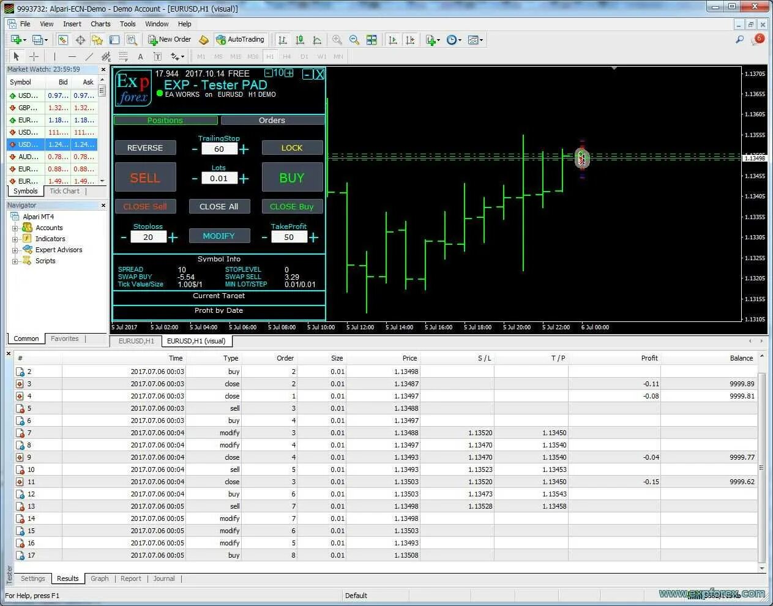
Task: Open the Charts menu
Action: [x=100, y=24]
